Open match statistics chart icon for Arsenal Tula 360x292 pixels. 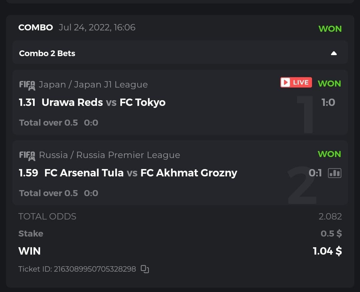(x=335, y=173)
